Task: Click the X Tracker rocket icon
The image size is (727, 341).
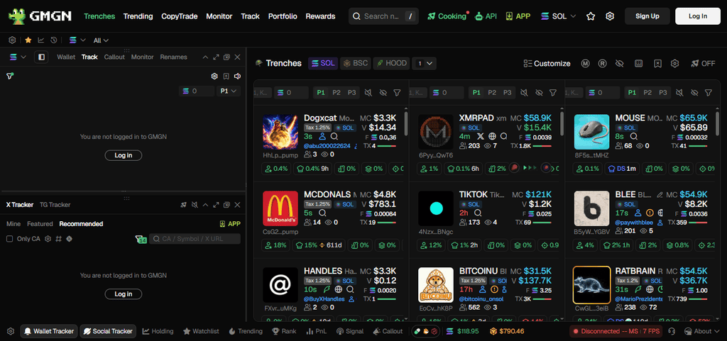Action: (x=184, y=204)
